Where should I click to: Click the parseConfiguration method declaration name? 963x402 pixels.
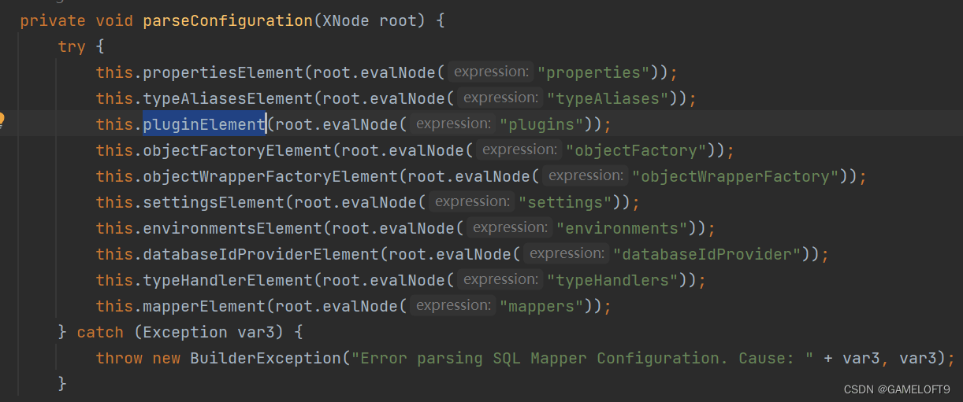click(228, 21)
